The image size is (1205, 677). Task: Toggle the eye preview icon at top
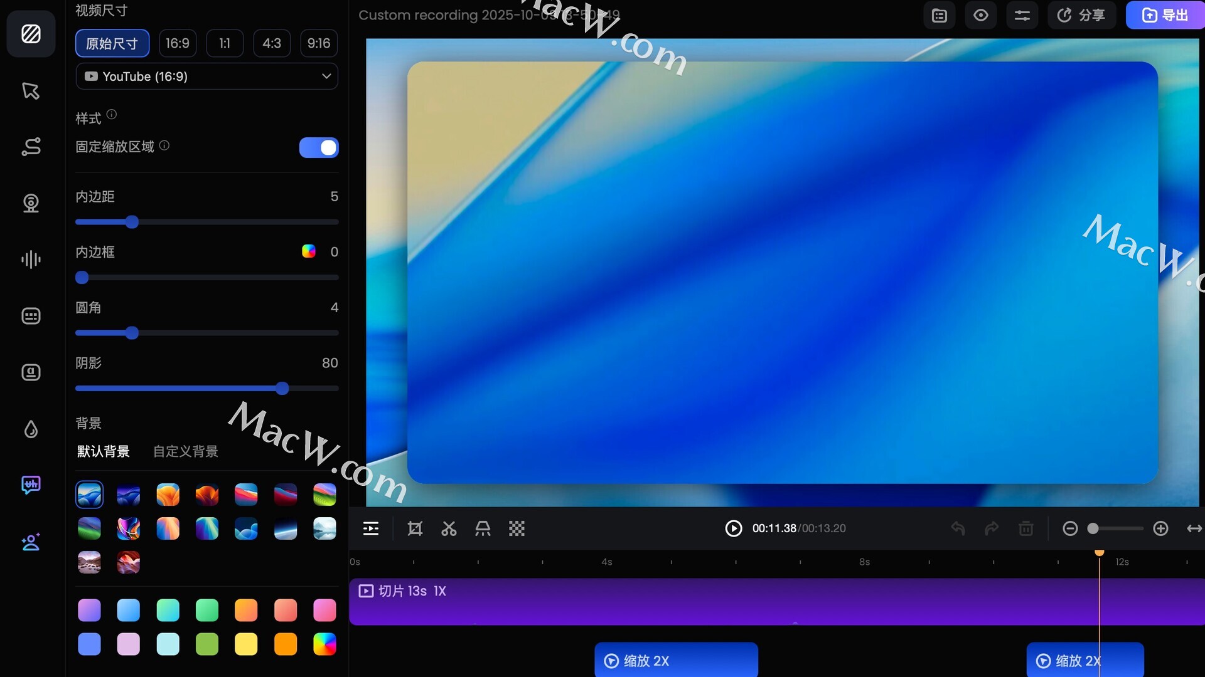pyautogui.click(x=980, y=16)
